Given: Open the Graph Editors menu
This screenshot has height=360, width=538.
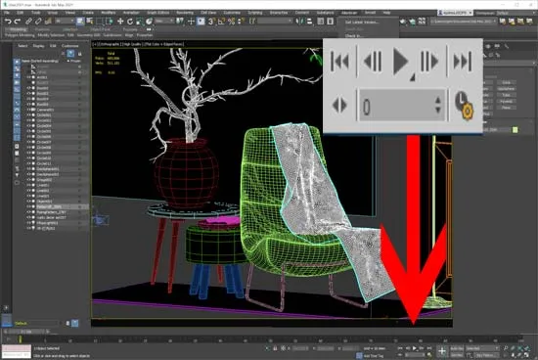Looking at the screenshot, I should pyautogui.click(x=157, y=13).
